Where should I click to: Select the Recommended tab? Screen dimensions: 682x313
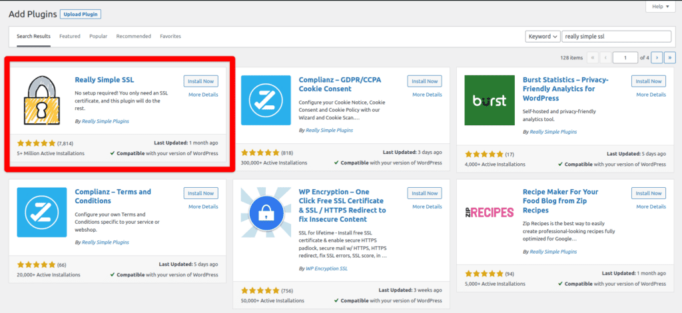133,36
